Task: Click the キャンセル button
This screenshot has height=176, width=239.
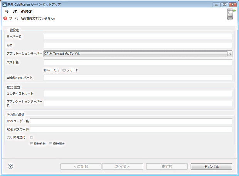Action: 211,166
